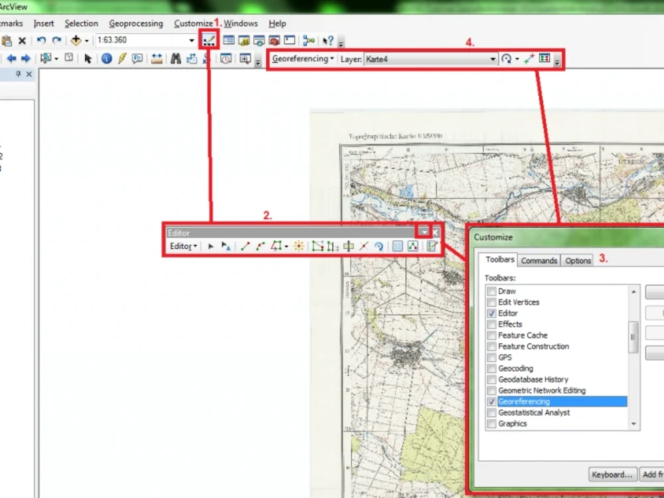Click the Keyboard button in the Customize dialog
664x498 pixels.
[x=612, y=474]
